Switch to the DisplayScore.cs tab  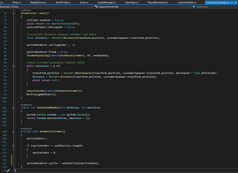(x=38, y=2)
